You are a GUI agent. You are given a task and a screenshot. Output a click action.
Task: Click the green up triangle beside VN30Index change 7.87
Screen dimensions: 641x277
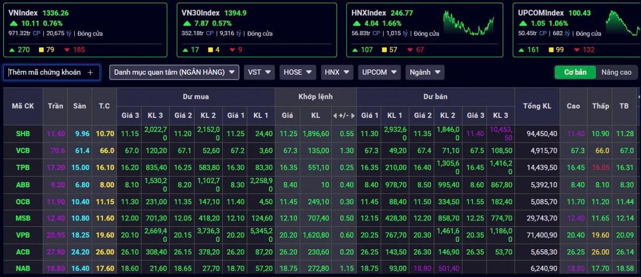[x=186, y=23]
